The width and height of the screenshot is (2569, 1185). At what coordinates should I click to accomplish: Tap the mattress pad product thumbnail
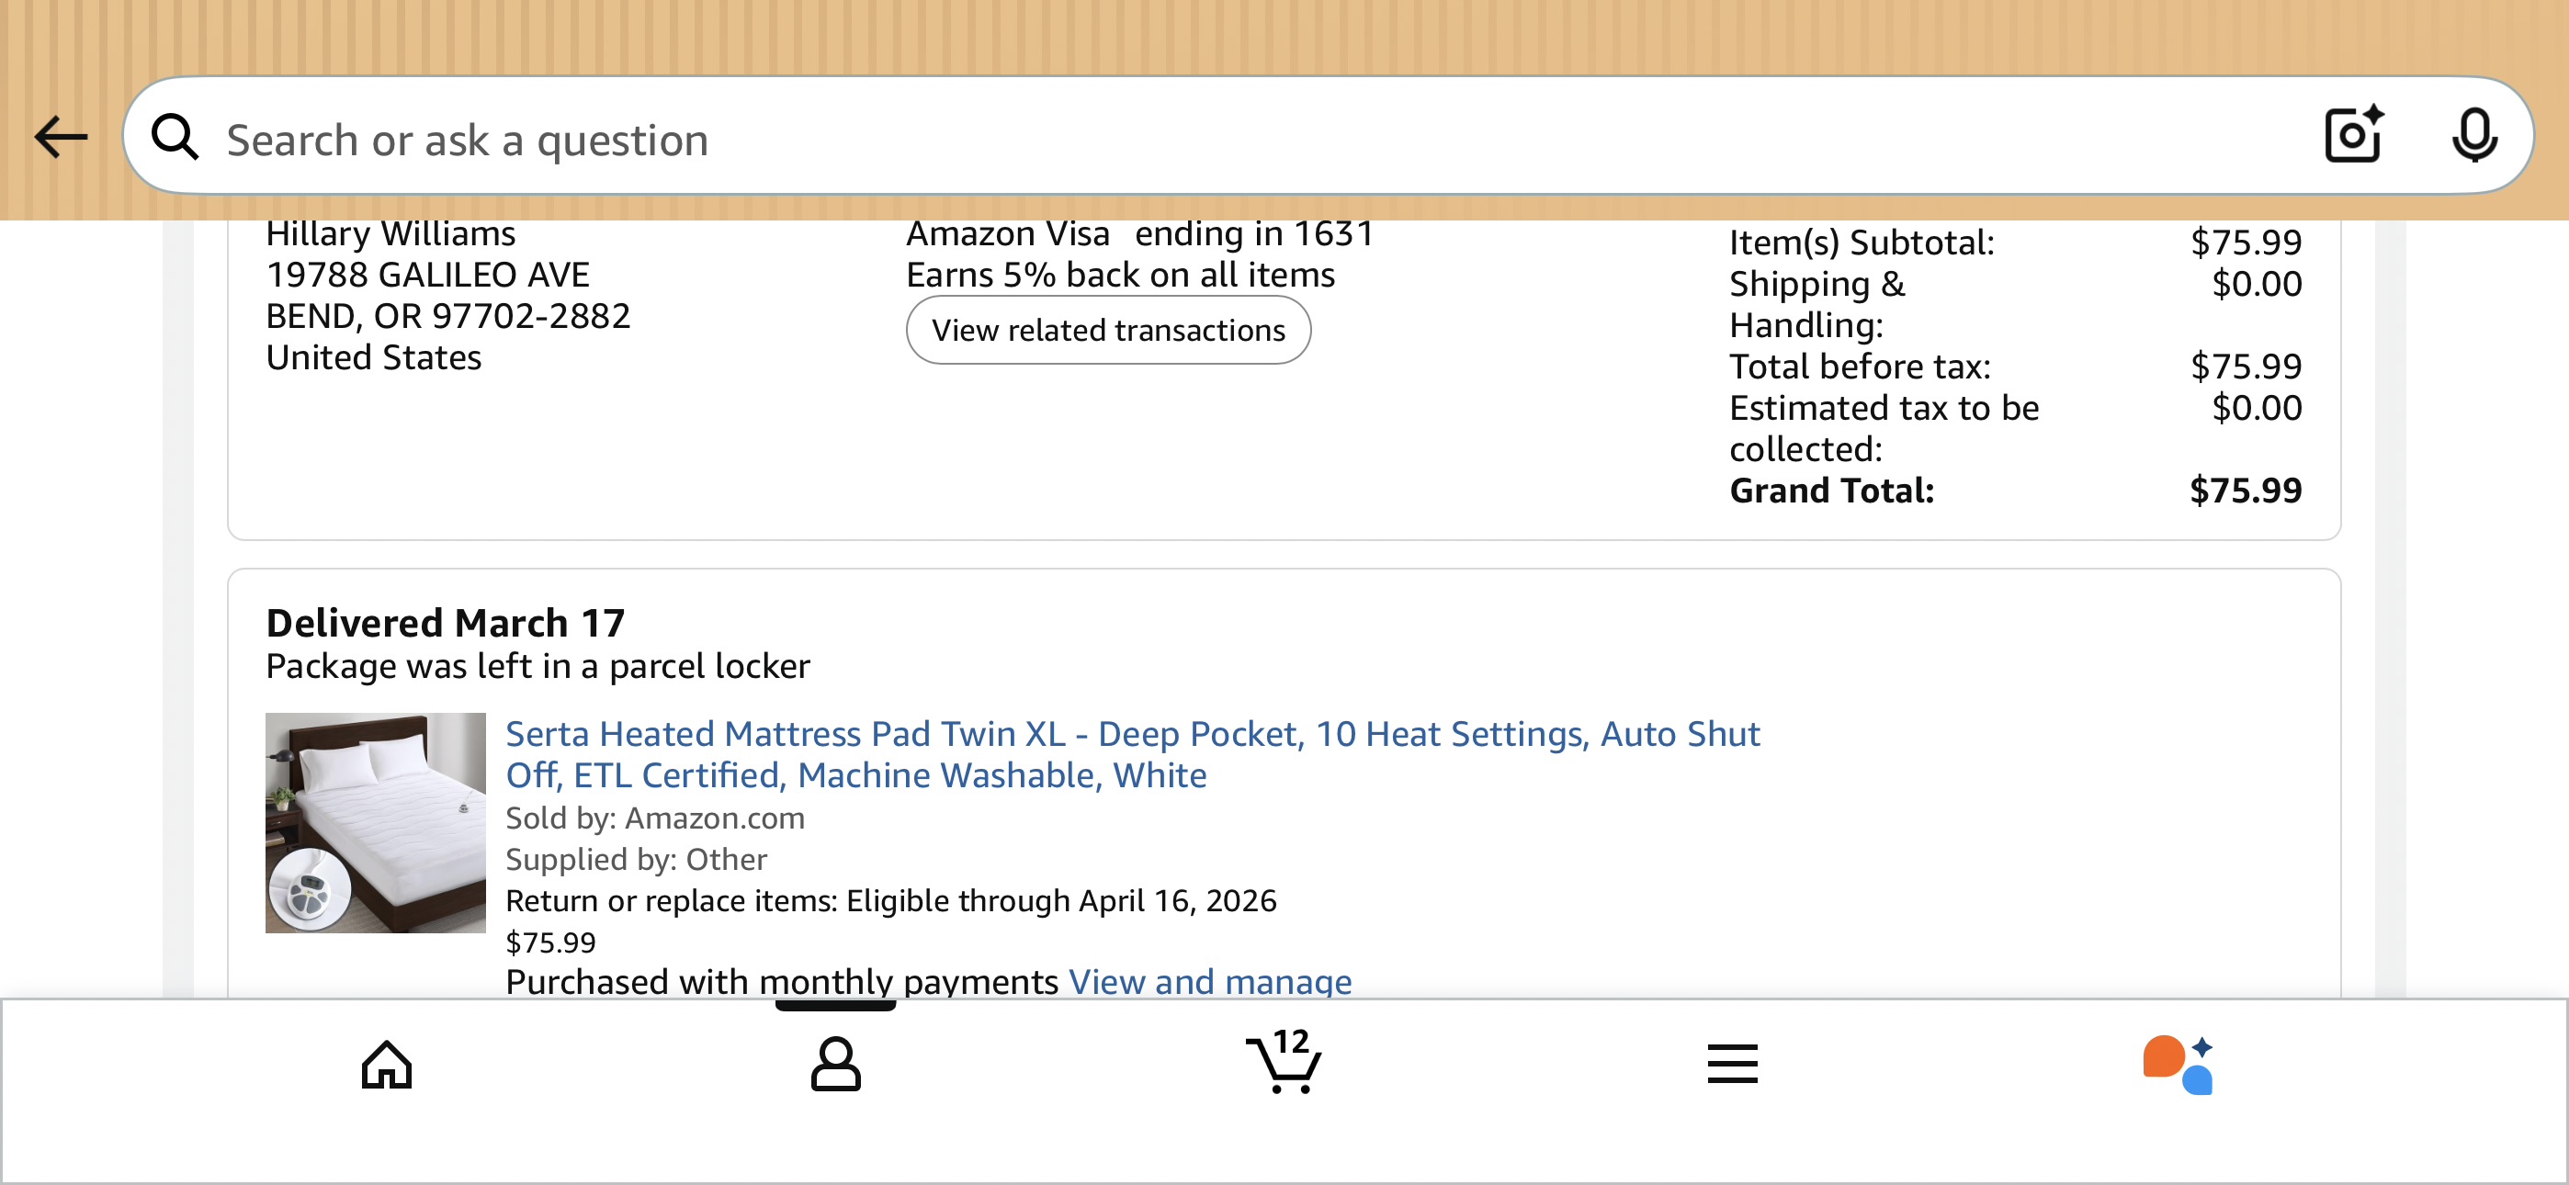[375, 823]
